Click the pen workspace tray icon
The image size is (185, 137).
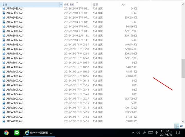click(x=144, y=133)
